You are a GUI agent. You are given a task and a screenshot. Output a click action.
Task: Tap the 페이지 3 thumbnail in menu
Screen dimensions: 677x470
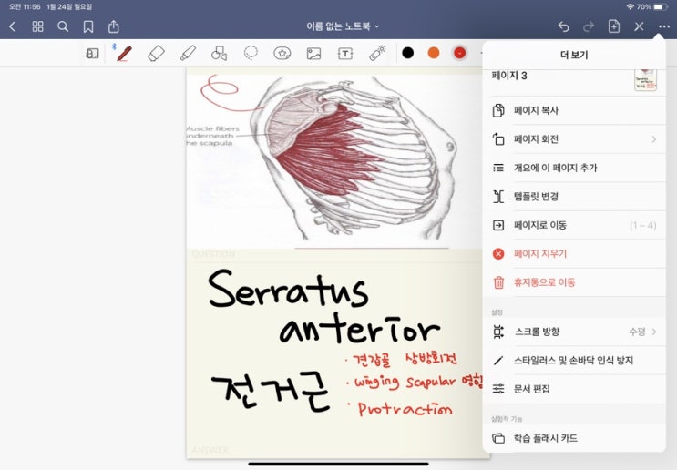[x=645, y=80]
